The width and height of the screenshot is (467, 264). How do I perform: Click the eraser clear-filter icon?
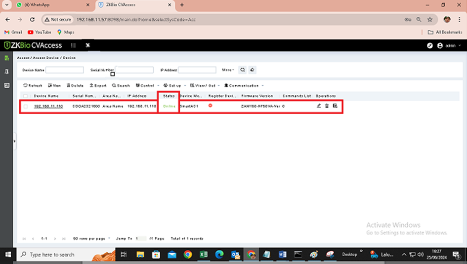pos(252,70)
